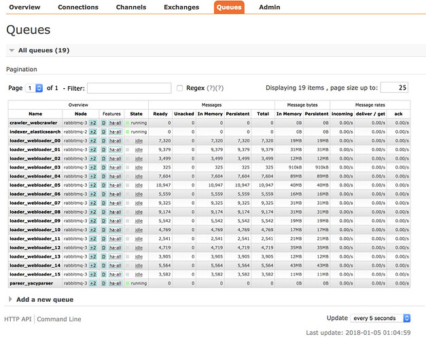Select the Queues tab

pyautogui.click(x=229, y=7)
